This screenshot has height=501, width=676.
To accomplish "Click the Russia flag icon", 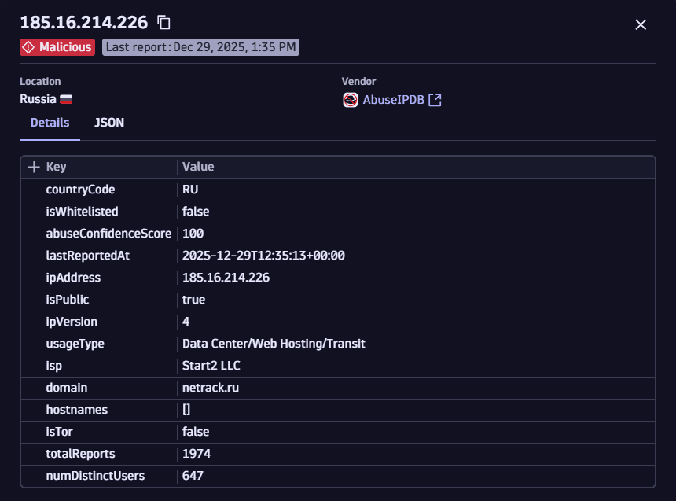I will 66,100.
